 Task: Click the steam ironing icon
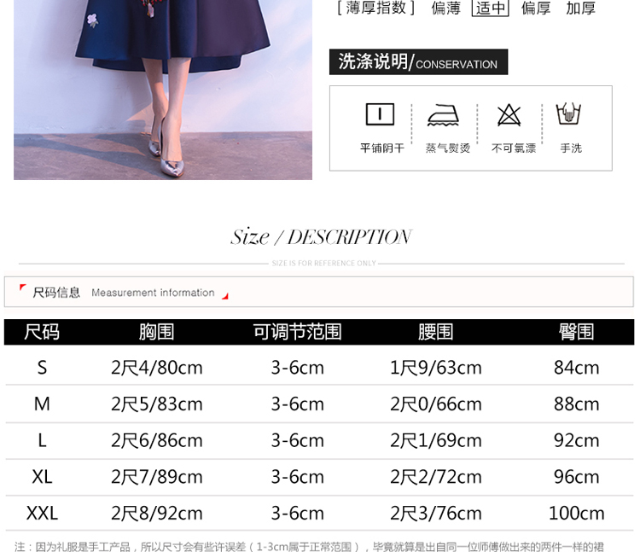point(444,115)
